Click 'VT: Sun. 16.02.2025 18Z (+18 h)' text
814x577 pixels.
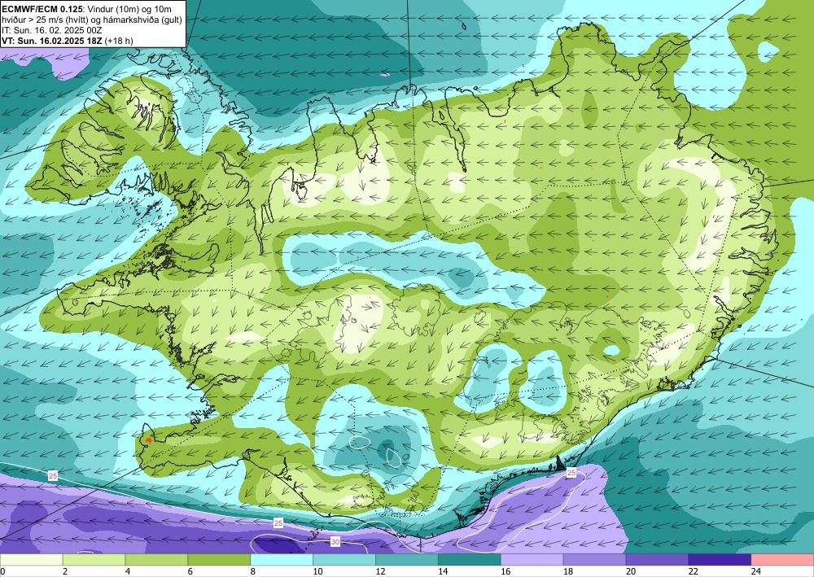click(x=68, y=41)
